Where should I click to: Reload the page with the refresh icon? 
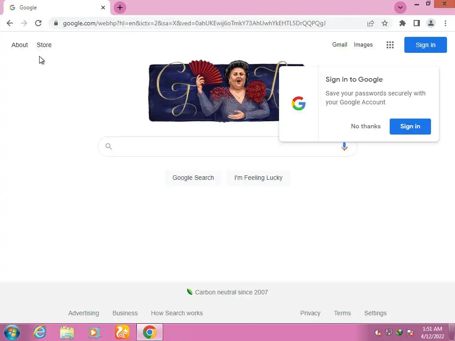point(38,23)
